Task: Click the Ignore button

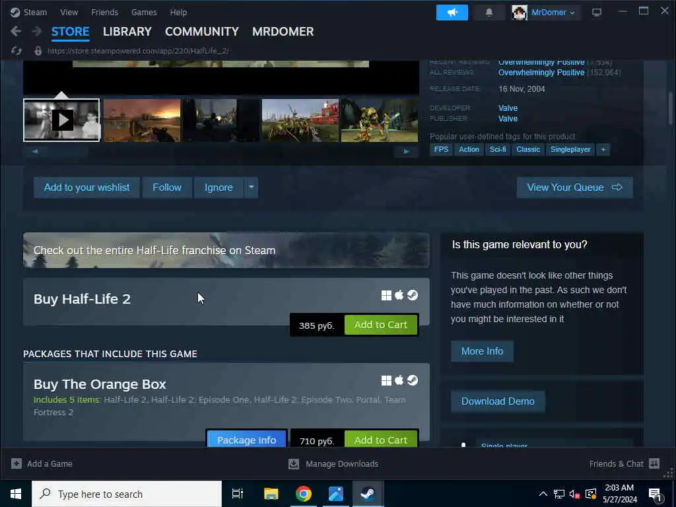Action: [x=219, y=187]
